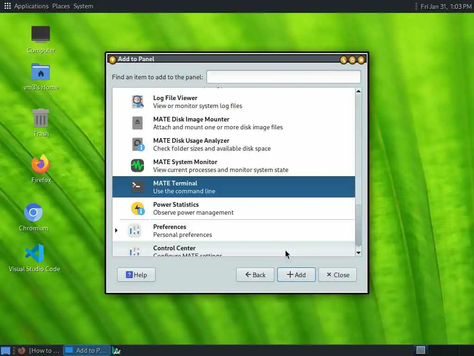
Task: Click 'Use the command line' description
Action: pos(184,191)
